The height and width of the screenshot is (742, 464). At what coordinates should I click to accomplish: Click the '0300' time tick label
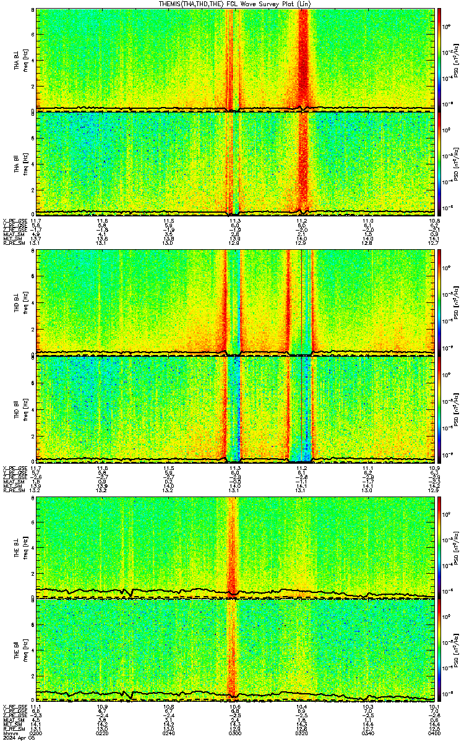(235, 733)
